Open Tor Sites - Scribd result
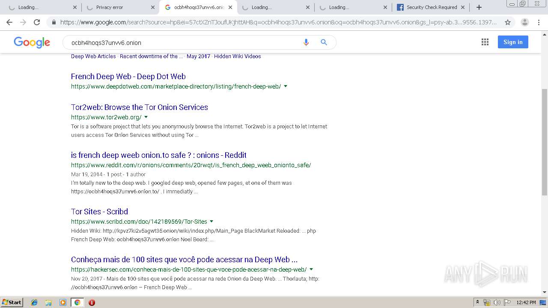 point(99,212)
